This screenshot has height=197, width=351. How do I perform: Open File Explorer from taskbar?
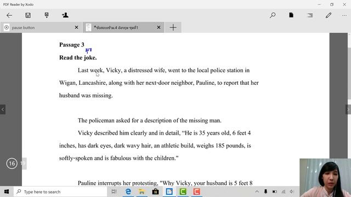click(141, 192)
